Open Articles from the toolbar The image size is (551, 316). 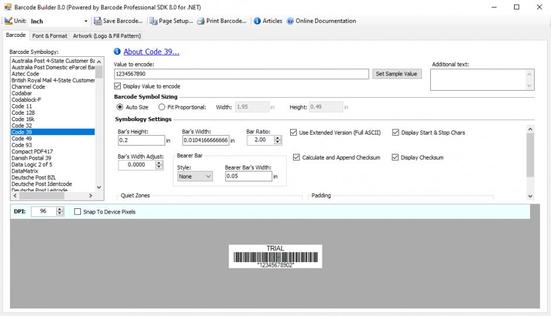273,21
